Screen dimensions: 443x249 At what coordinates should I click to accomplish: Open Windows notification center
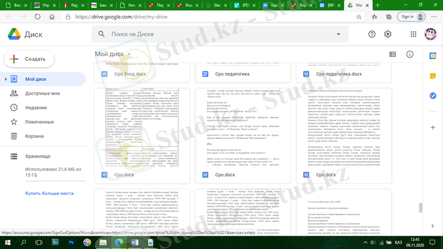(x=432, y=242)
